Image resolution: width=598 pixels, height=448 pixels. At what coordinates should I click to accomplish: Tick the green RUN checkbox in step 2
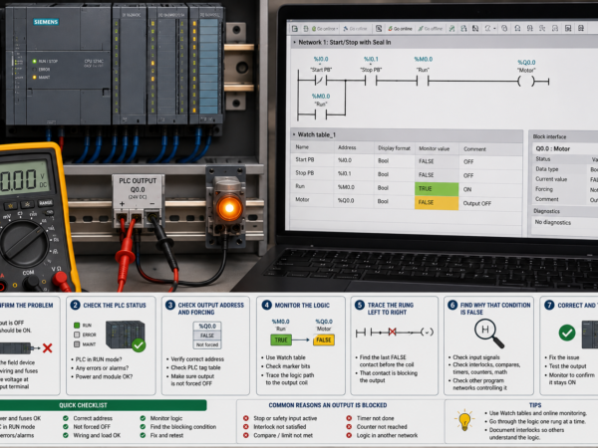[77, 326]
